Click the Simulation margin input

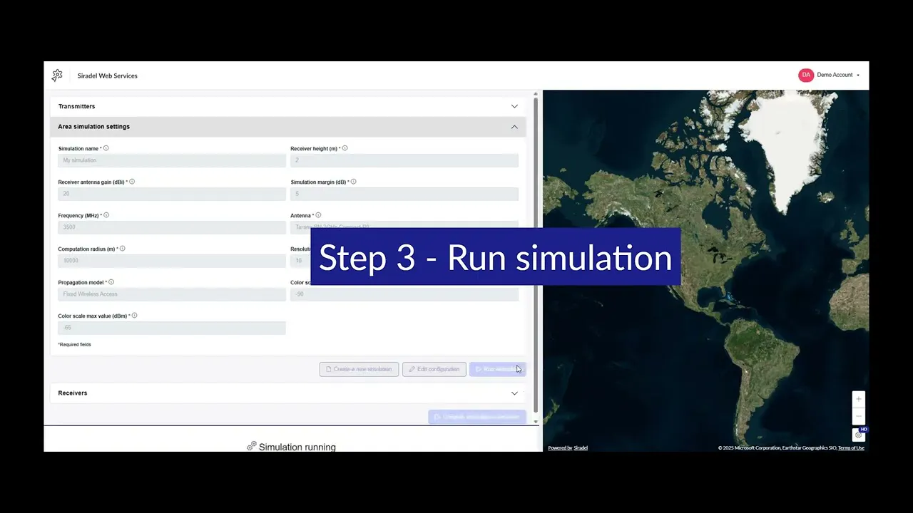coord(404,194)
